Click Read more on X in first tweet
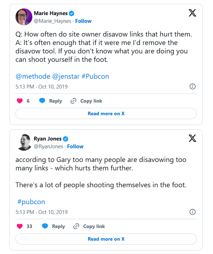 click(106, 113)
